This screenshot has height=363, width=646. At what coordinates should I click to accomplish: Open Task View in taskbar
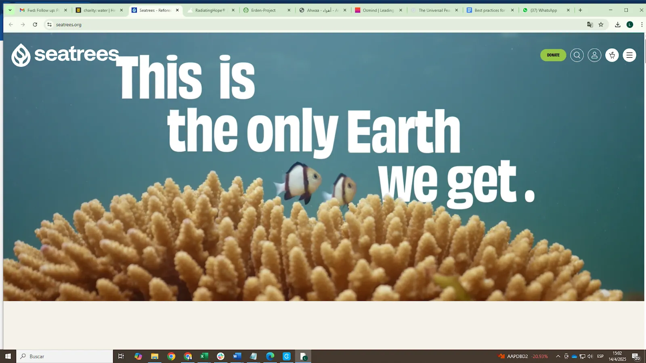point(121,356)
